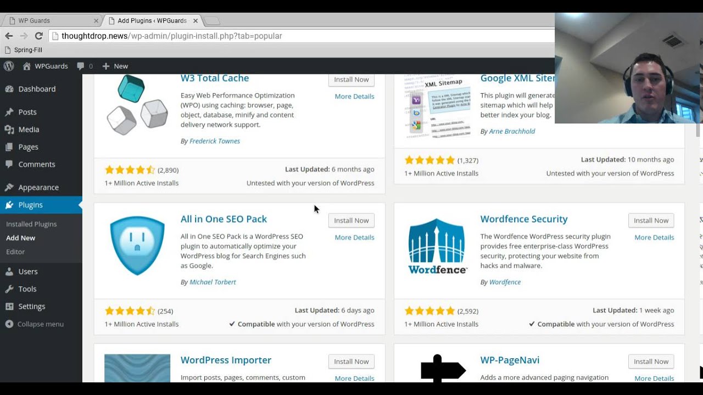Image resolution: width=703 pixels, height=395 pixels.
Task: Install Now for All in One SEO Pack
Action: [x=351, y=221]
